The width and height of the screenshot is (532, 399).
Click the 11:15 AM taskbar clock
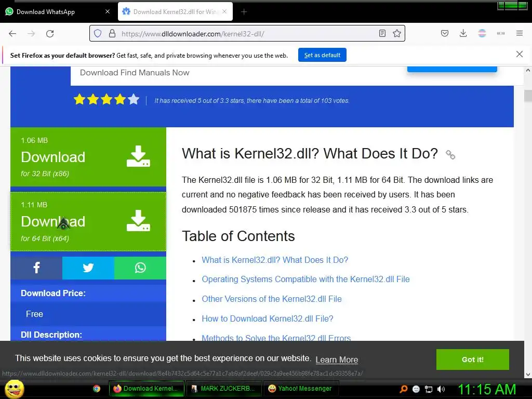pyautogui.click(x=487, y=389)
